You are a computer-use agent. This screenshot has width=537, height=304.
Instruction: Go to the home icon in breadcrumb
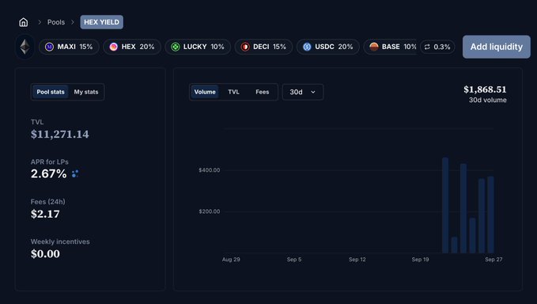[23, 22]
